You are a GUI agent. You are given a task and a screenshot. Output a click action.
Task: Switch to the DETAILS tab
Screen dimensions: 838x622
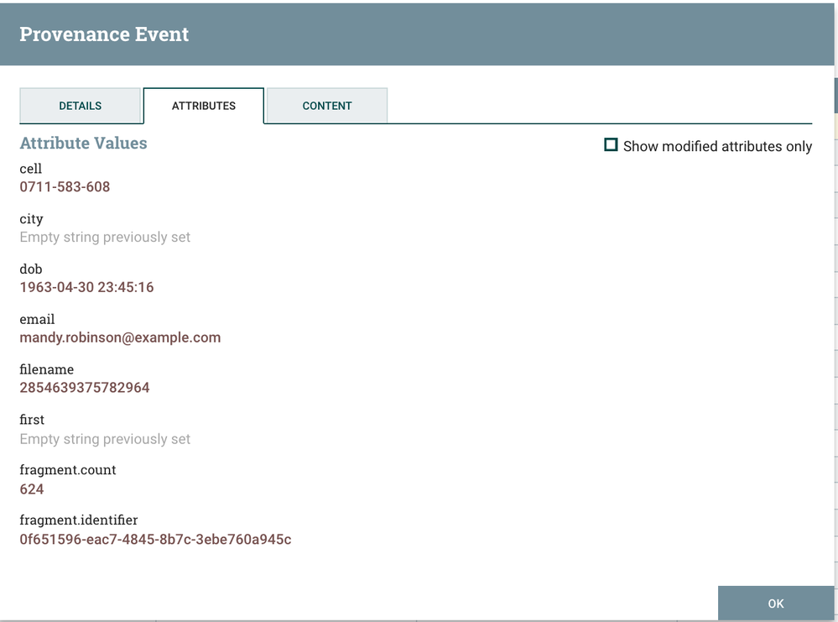point(80,106)
